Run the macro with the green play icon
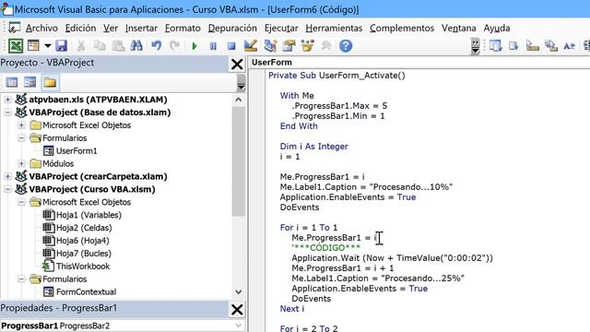Image resolution: width=590 pixels, height=332 pixels. point(195,46)
